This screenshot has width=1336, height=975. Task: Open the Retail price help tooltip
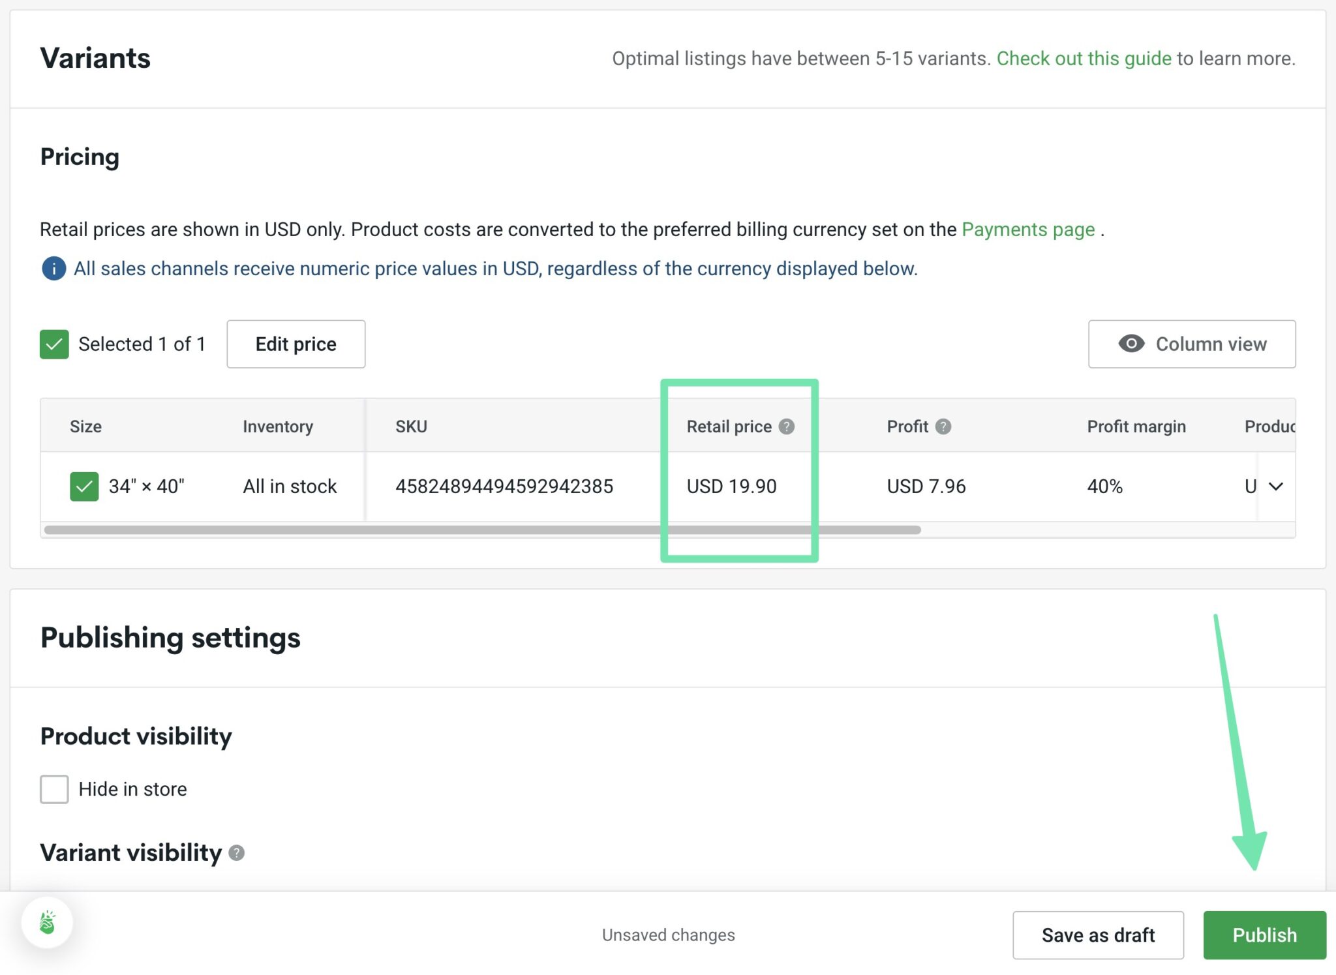point(787,426)
